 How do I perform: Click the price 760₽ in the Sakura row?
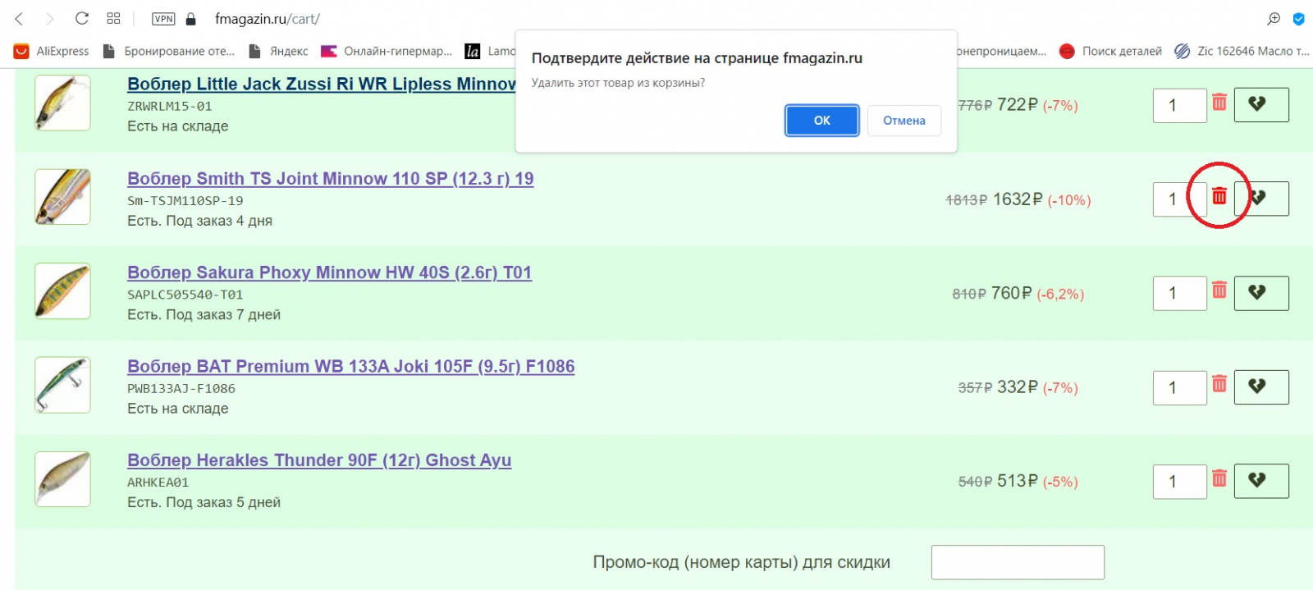coord(1012,293)
